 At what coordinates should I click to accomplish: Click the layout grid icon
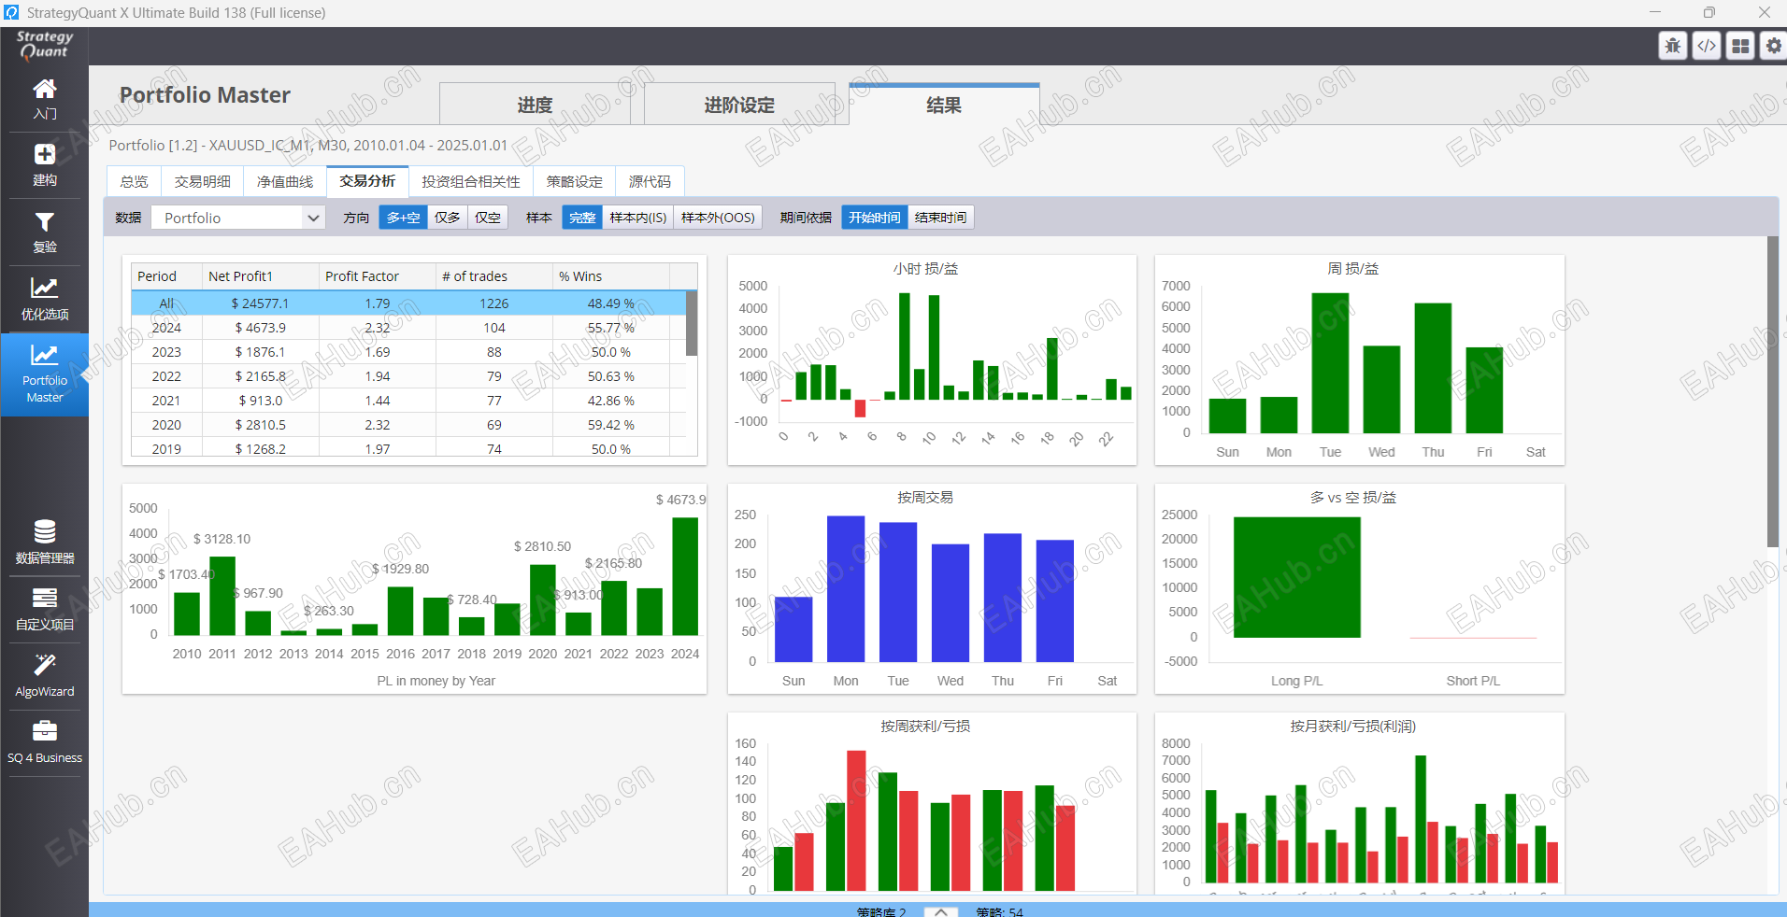[1740, 46]
